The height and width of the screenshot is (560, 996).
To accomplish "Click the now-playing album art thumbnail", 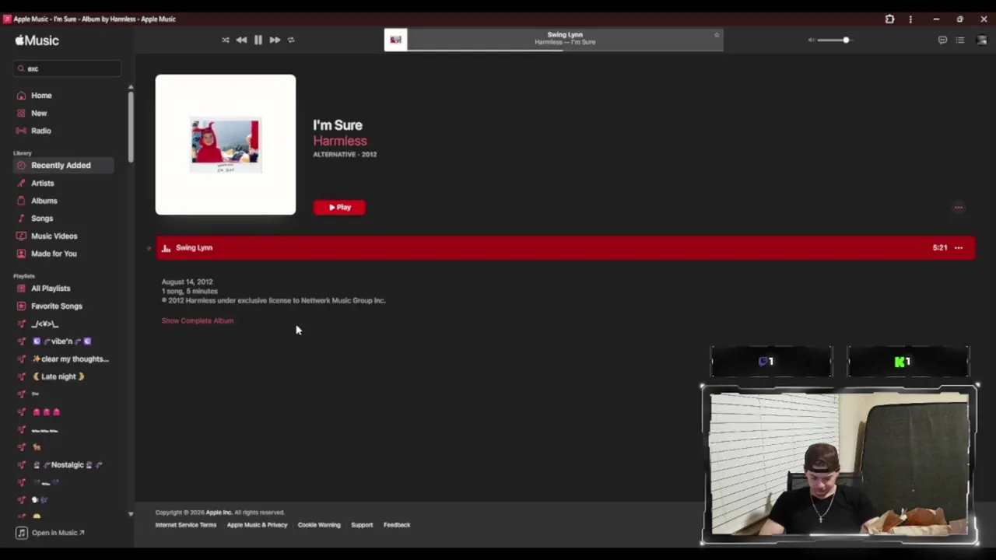I will click(395, 40).
